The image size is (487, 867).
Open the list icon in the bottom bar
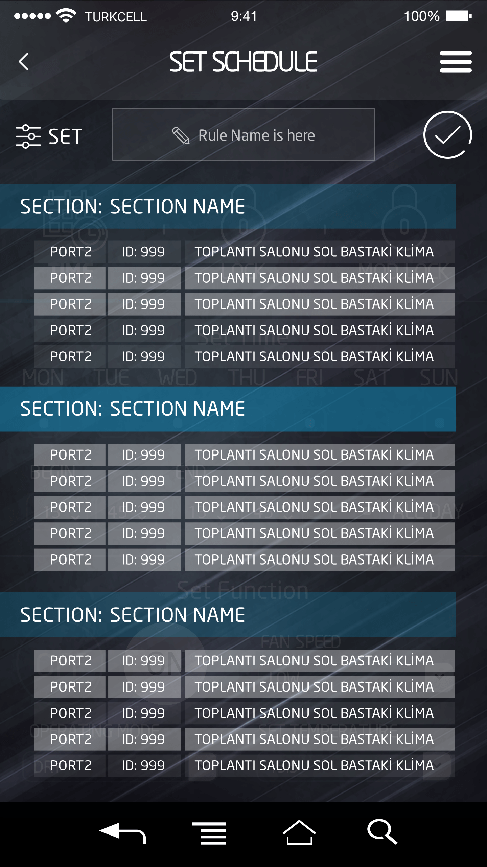click(x=210, y=833)
